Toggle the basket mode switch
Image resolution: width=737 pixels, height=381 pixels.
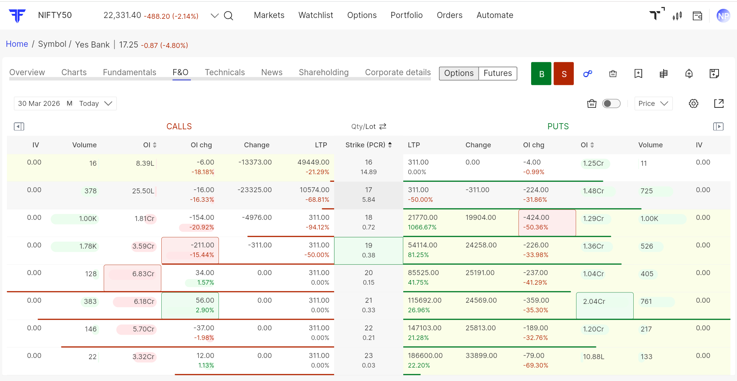[x=611, y=104]
